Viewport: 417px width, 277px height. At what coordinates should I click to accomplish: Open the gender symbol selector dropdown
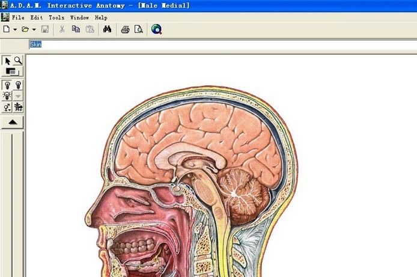(8, 108)
